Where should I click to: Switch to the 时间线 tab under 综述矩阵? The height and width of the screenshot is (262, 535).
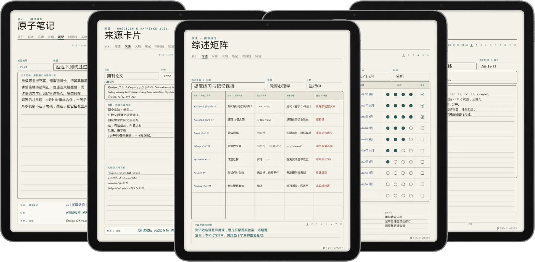tap(246, 56)
